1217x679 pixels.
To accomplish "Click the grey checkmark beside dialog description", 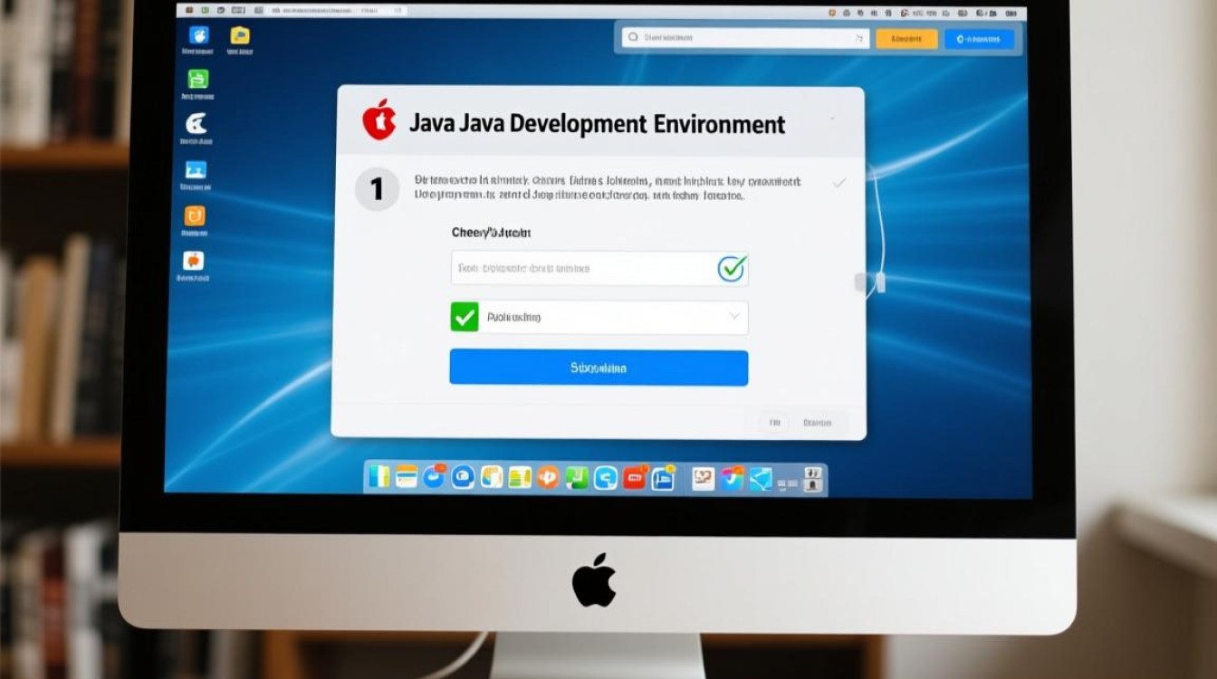I will pos(838,183).
